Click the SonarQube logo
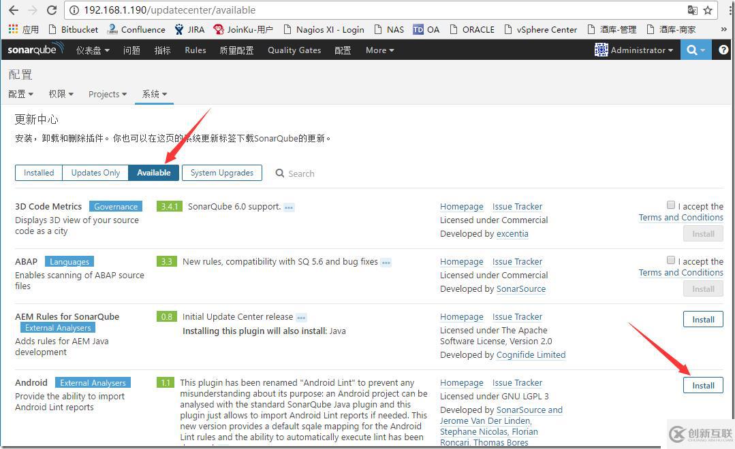 [x=35, y=49]
